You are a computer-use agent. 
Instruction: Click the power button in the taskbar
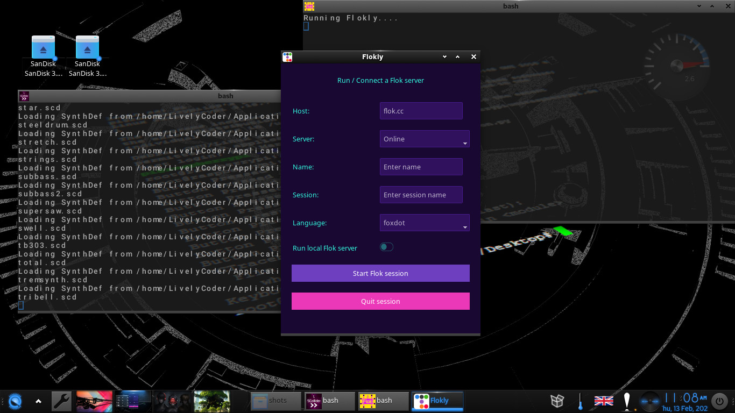[x=719, y=401]
